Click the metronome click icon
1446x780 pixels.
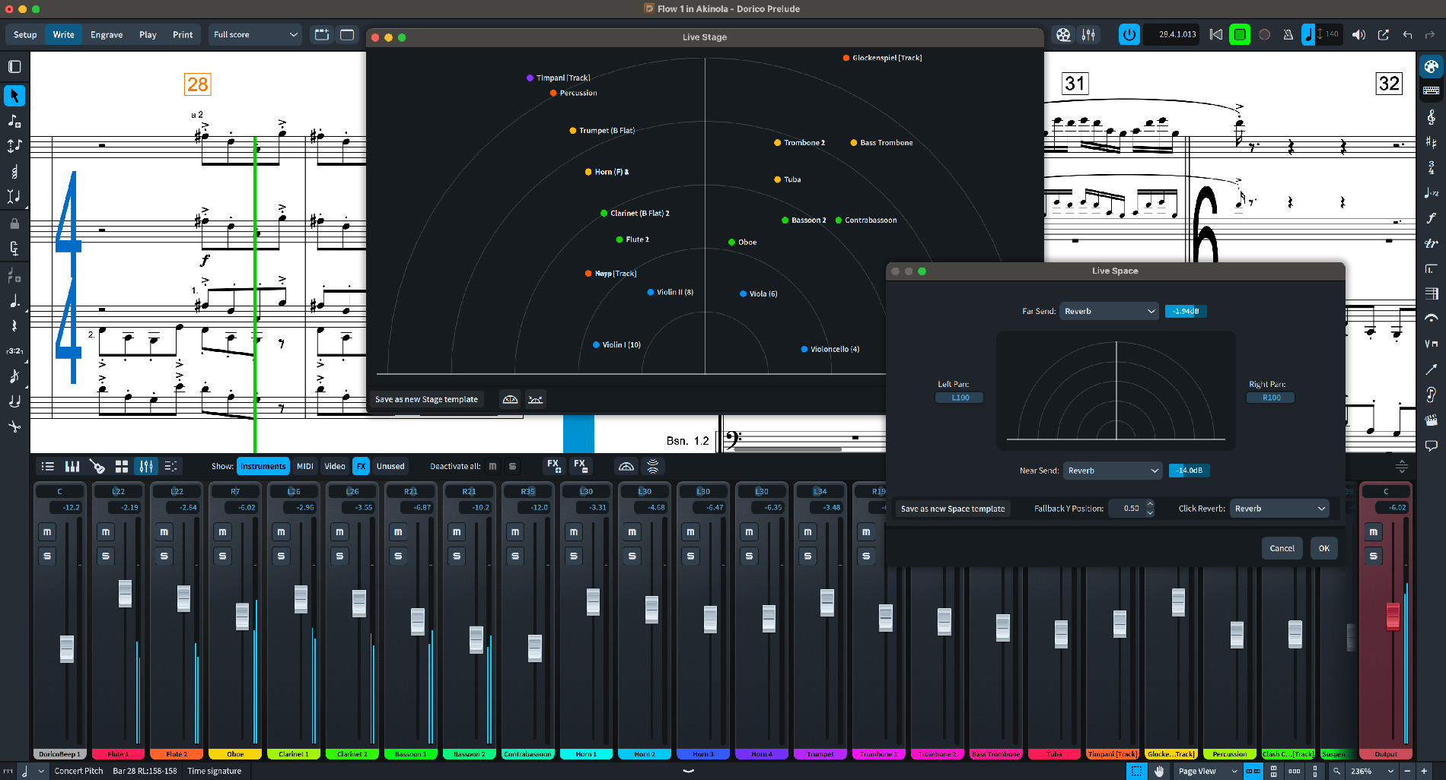[x=1288, y=35]
